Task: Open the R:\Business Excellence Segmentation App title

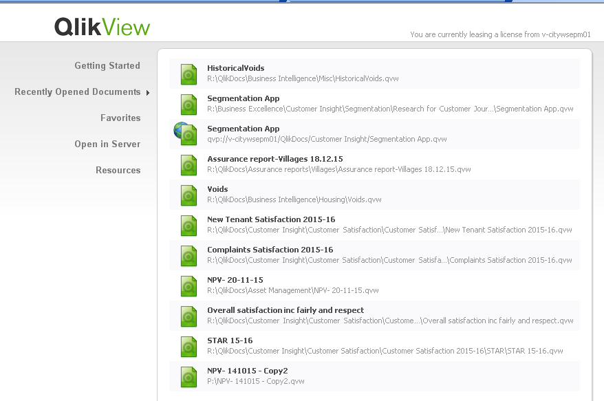Action: (x=244, y=98)
